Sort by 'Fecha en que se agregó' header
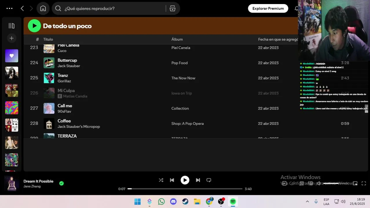 (x=278, y=39)
